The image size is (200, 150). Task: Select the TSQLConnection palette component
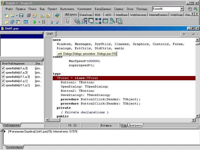tap(77, 21)
